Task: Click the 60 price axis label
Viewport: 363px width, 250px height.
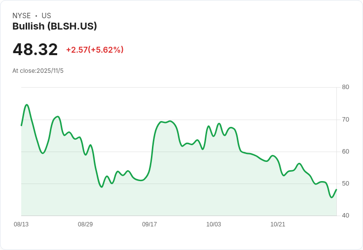Action: click(x=345, y=151)
